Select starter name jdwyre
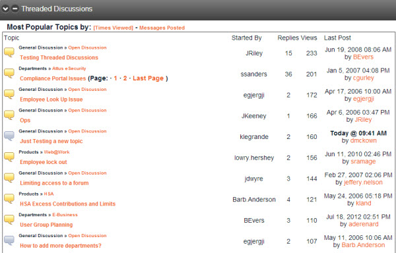 point(254,179)
